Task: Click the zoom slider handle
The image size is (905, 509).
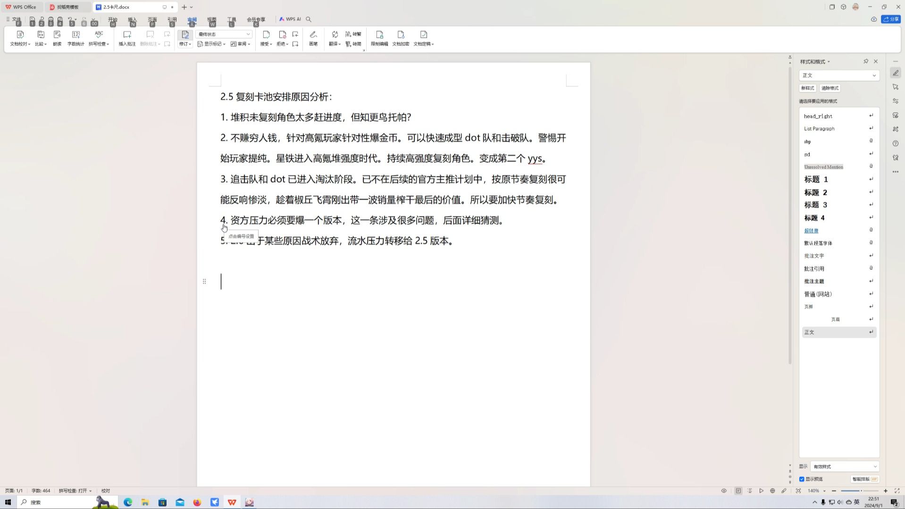Action: [x=861, y=491]
